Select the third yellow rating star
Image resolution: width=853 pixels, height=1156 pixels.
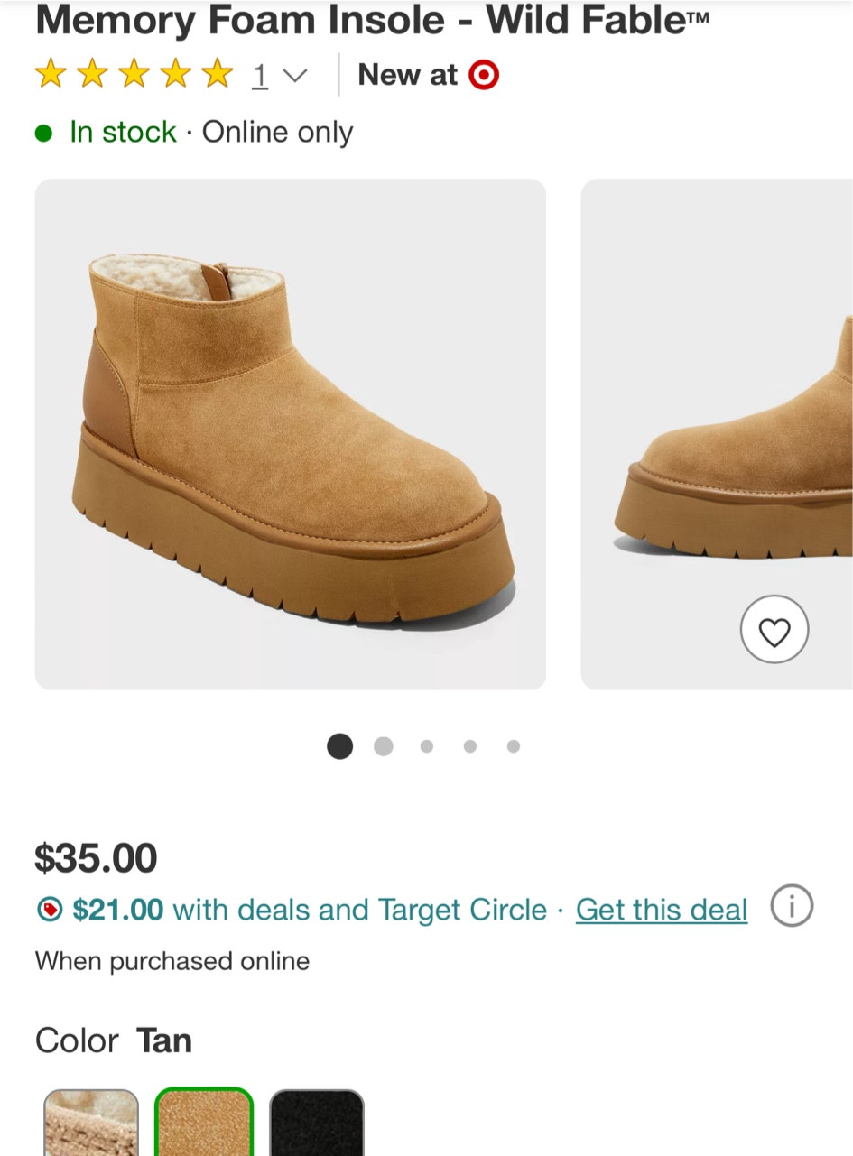tap(134, 74)
